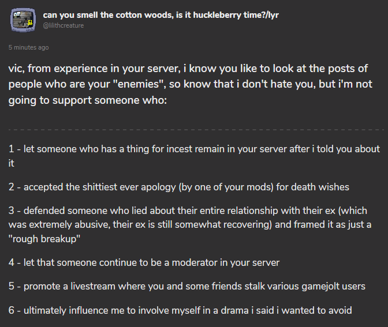
Task: Select list item 4 about the moderator
Action: coord(144,262)
